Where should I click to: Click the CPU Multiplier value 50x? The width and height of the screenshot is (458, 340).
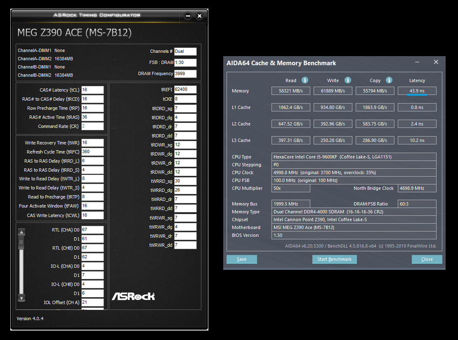coord(290,188)
